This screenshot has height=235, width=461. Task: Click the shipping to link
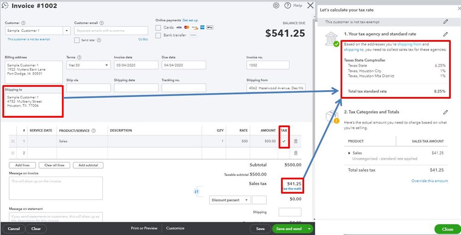click(x=353, y=50)
